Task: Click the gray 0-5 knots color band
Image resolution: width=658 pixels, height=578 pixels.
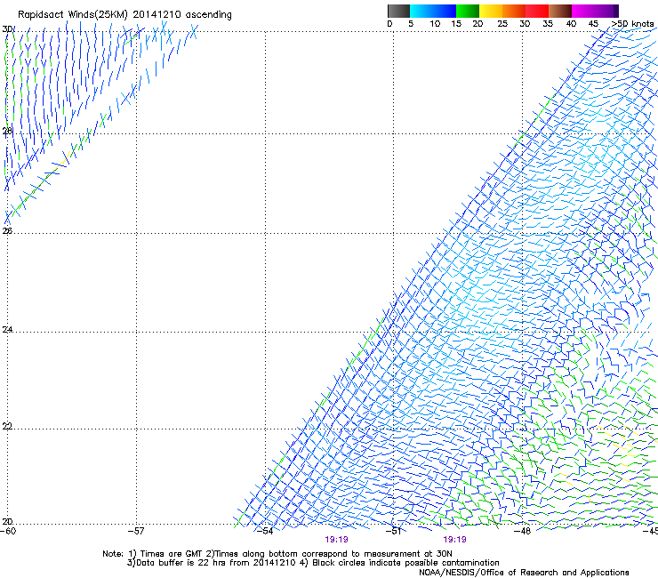Action: tap(398, 11)
